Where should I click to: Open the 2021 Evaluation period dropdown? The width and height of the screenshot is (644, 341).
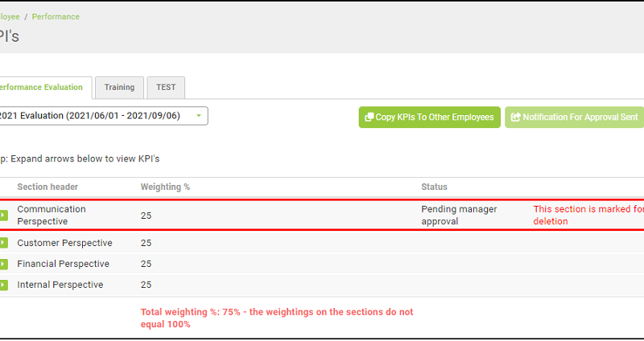104,116
